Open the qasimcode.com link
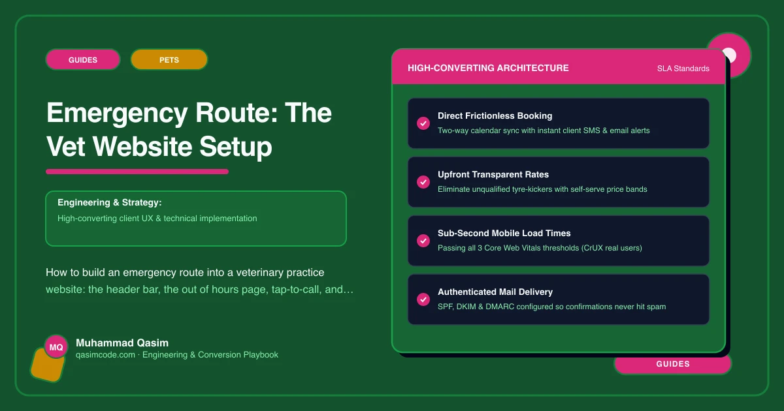The width and height of the screenshot is (784, 411). point(105,355)
